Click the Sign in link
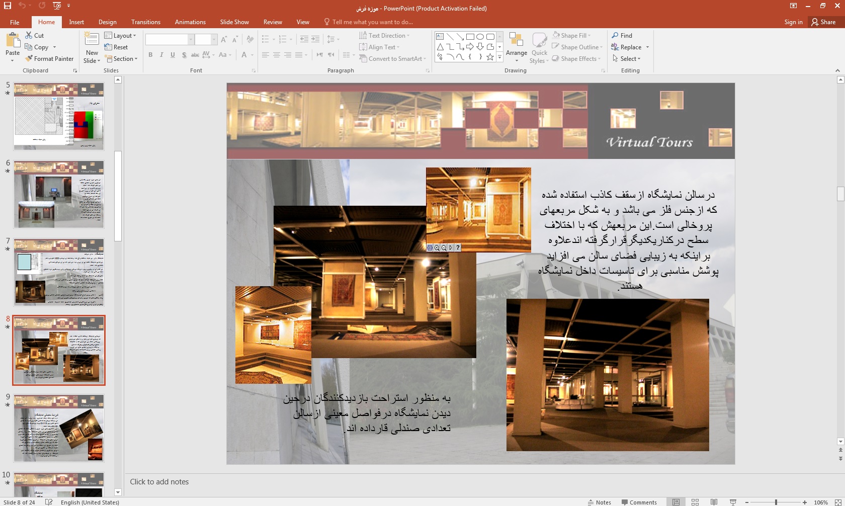The width and height of the screenshot is (845, 506). (x=793, y=22)
